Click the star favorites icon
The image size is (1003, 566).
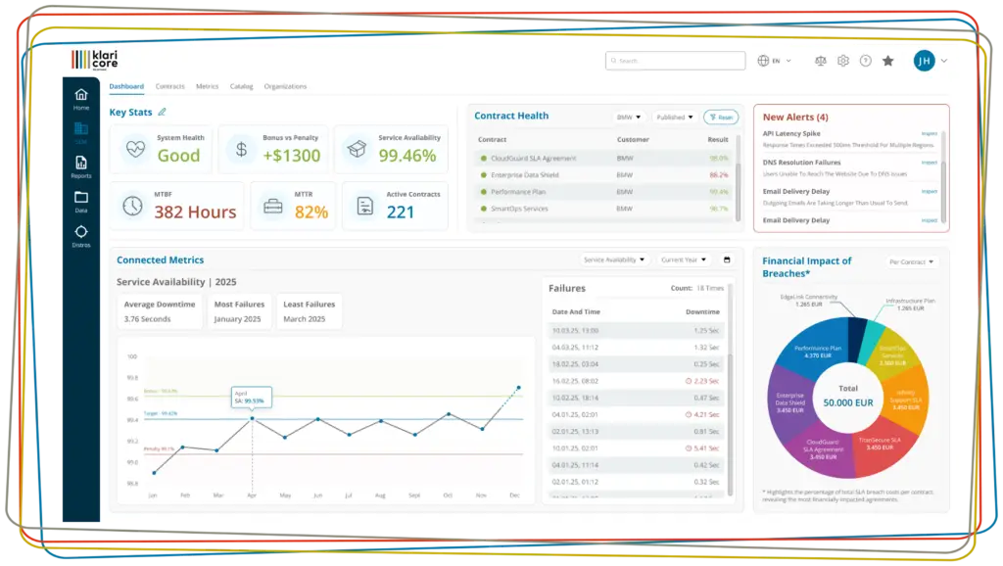[x=887, y=61]
